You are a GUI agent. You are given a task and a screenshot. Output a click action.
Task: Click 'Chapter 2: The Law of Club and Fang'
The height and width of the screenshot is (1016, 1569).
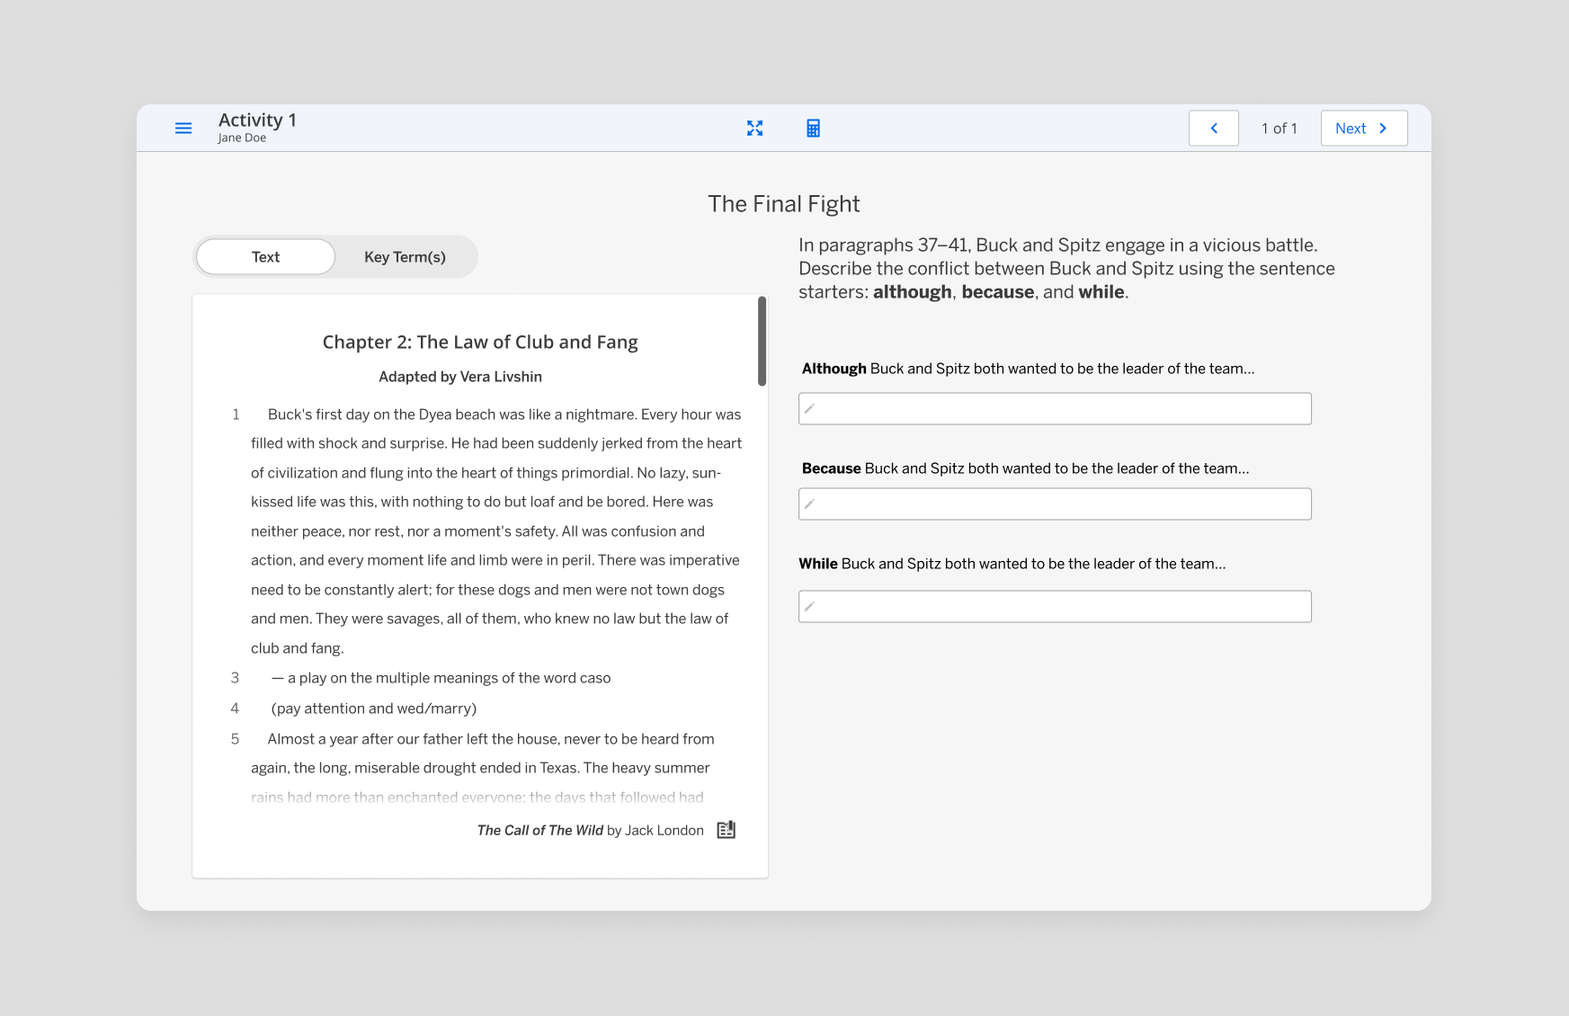[x=480, y=343]
